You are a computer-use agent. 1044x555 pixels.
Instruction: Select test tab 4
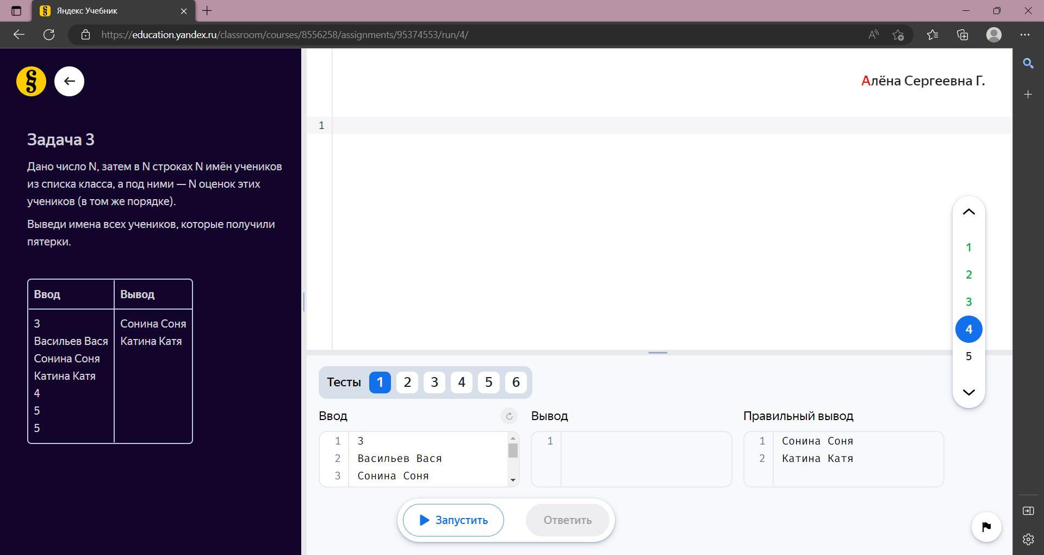pyautogui.click(x=462, y=383)
